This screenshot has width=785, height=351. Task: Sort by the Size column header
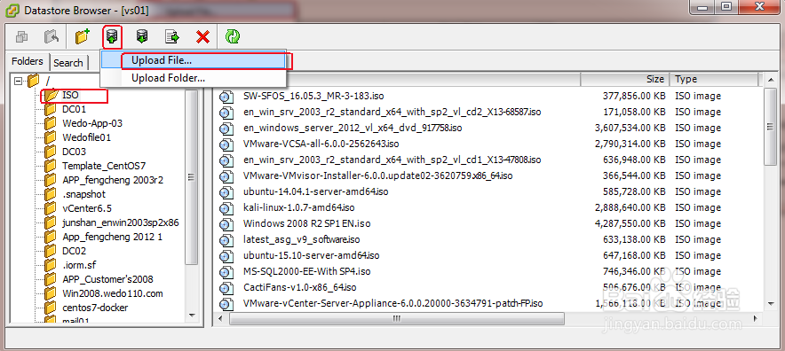pyautogui.click(x=625, y=79)
